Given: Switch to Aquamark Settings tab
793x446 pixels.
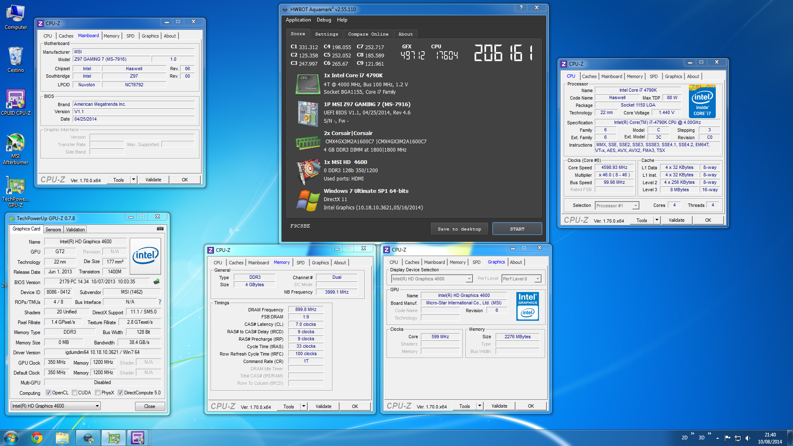Looking at the screenshot, I should tap(326, 34).
